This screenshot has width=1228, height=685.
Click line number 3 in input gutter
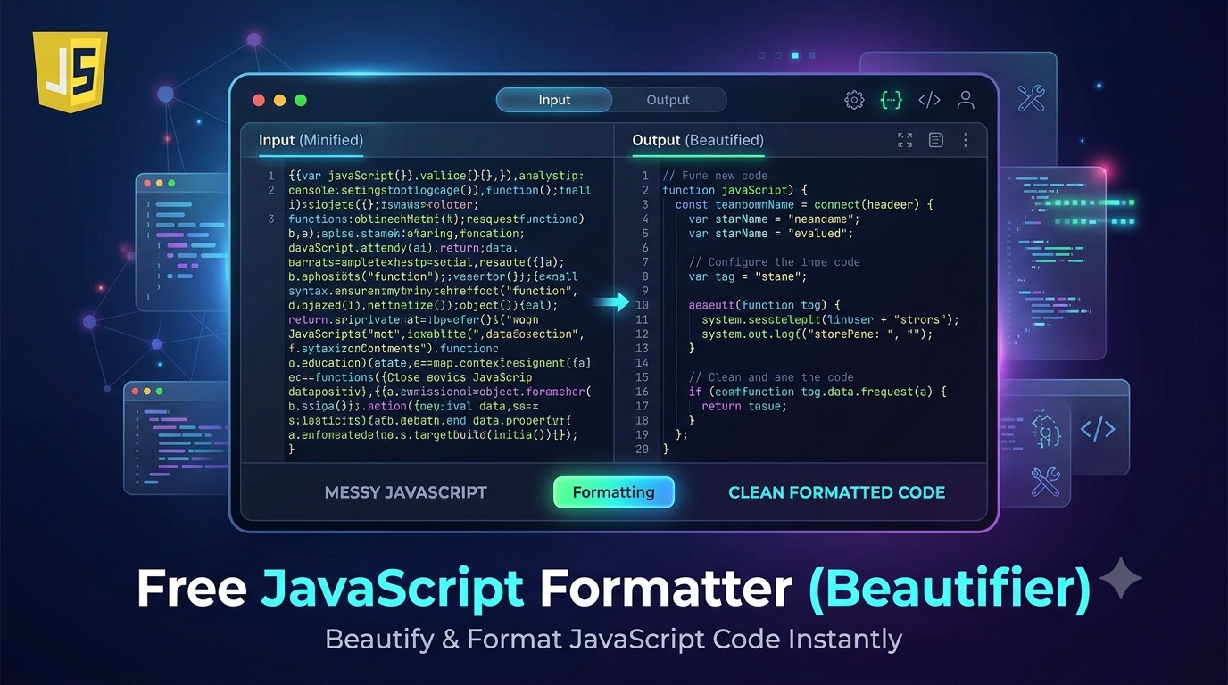[x=271, y=219]
